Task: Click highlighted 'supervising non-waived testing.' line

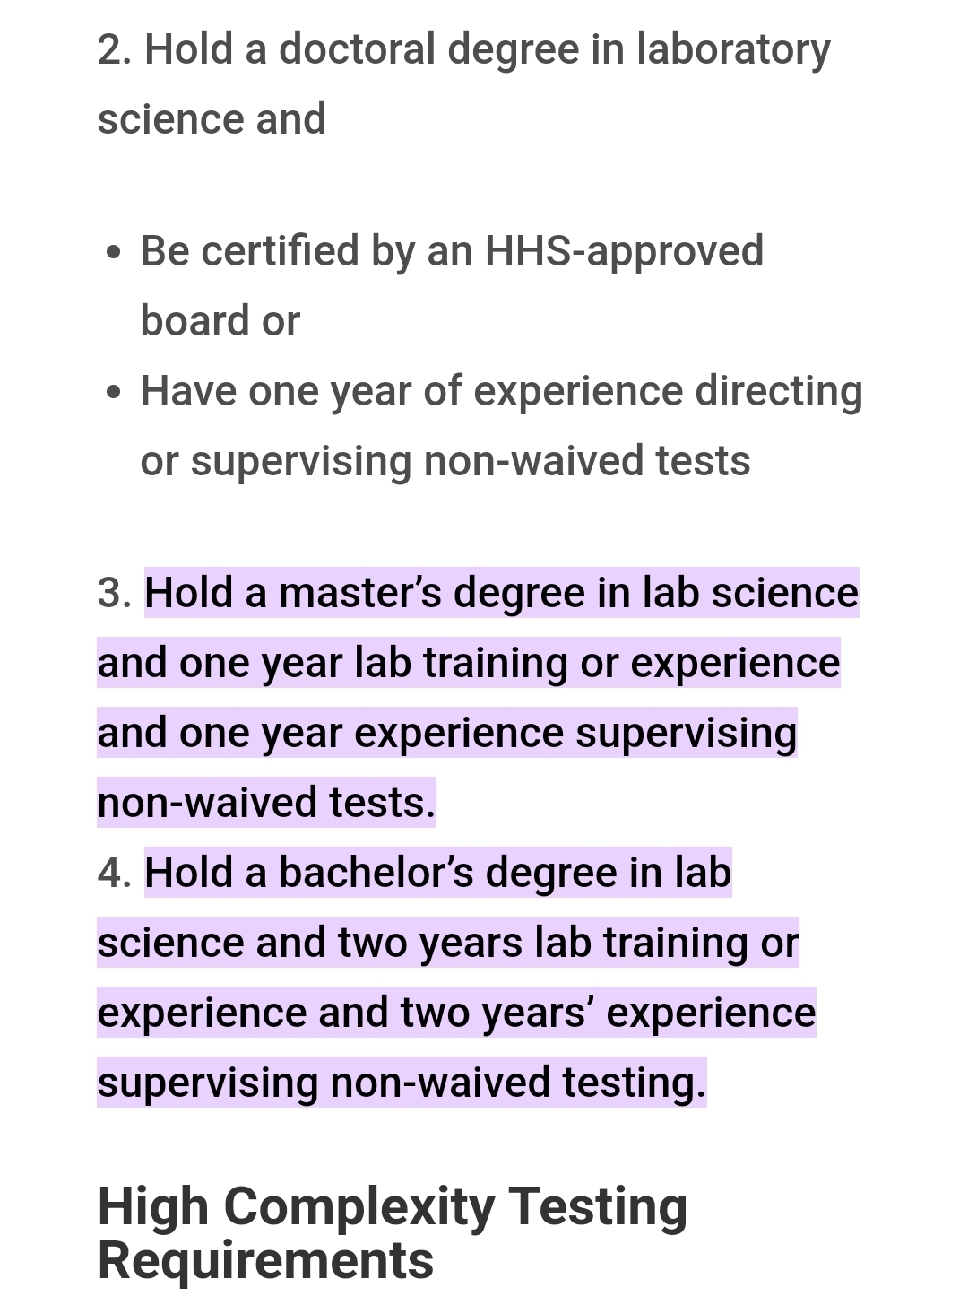Action: pos(402,1083)
